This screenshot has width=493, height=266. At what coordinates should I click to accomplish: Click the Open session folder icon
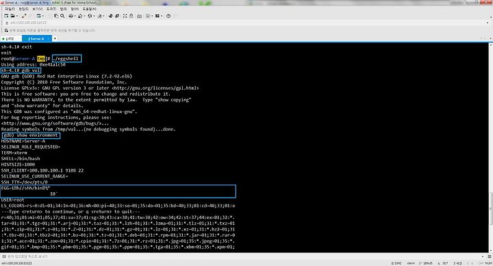click(x=12, y=16)
